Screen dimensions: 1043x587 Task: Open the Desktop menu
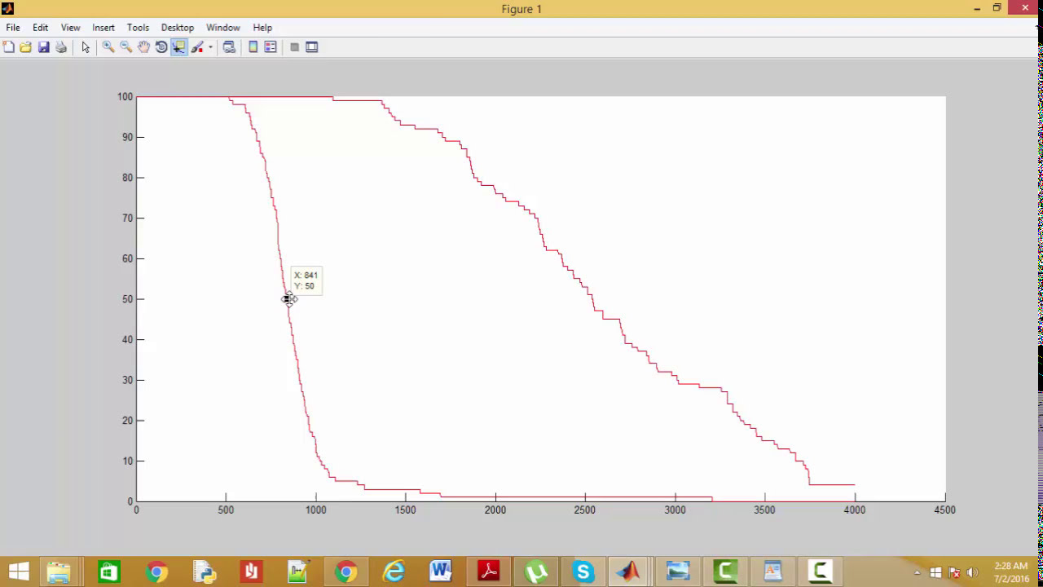[178, 28]
